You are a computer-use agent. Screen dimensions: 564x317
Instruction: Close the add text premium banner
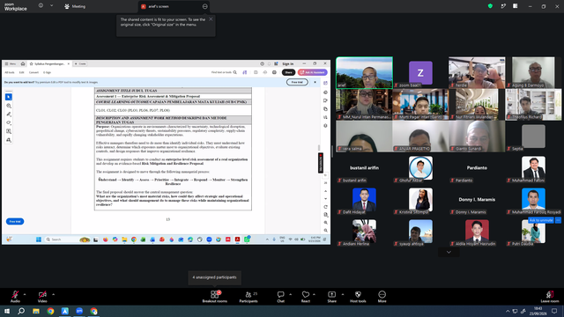click(x=315, y=82)
